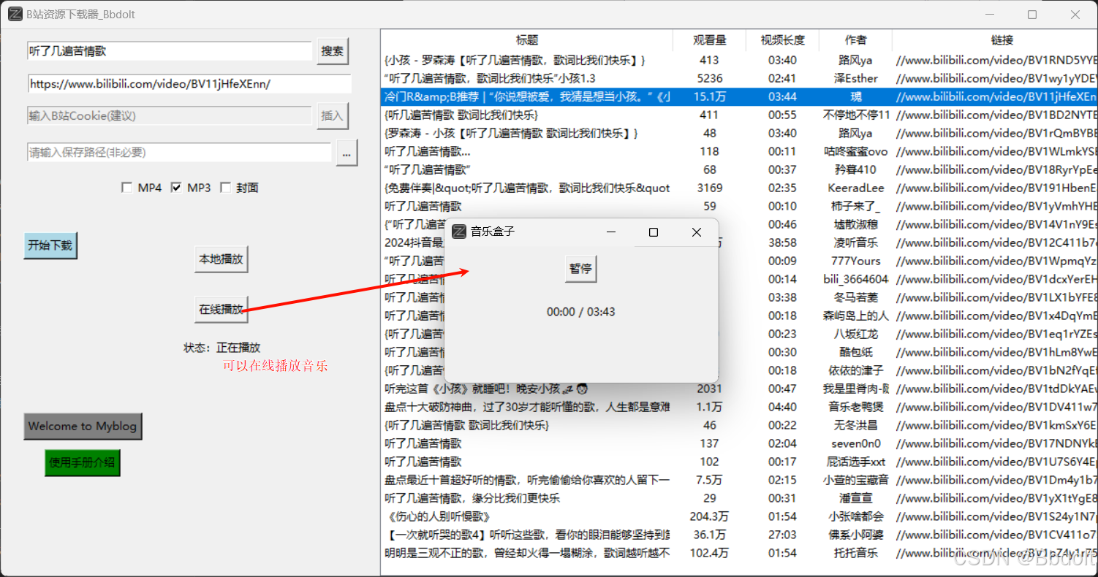Minimize the 音乐盒子 window
Viewport: 1098px width, 577px height.
(611, 232)
